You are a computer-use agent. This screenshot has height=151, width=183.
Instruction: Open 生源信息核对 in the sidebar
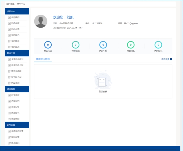point(17,59)
